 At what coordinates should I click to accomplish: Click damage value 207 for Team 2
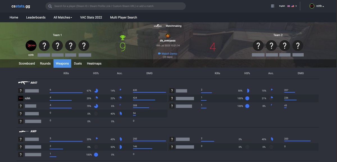[x=286, y=90]
